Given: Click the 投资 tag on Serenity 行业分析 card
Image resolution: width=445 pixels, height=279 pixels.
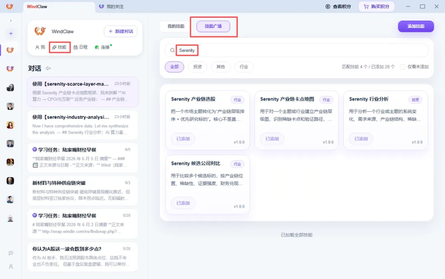Looking at the screenshot, I should (415, 100).
